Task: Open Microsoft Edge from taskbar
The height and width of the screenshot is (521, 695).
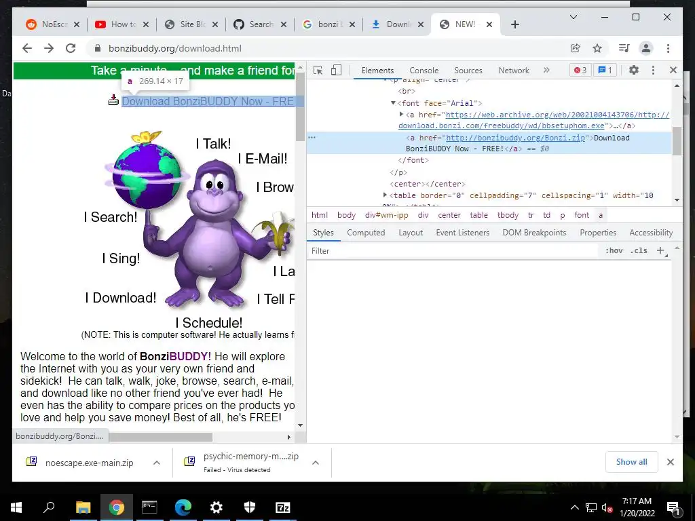Action: [x=183, y=507]
